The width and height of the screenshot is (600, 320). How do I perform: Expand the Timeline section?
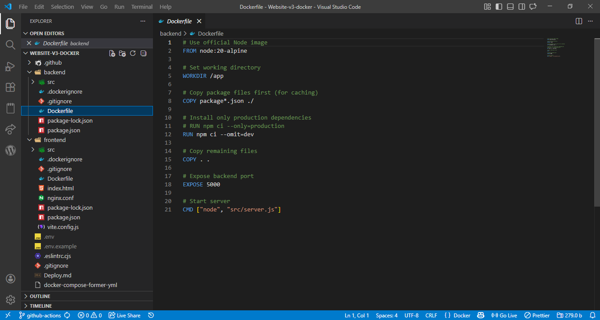[x=87, y=305]
